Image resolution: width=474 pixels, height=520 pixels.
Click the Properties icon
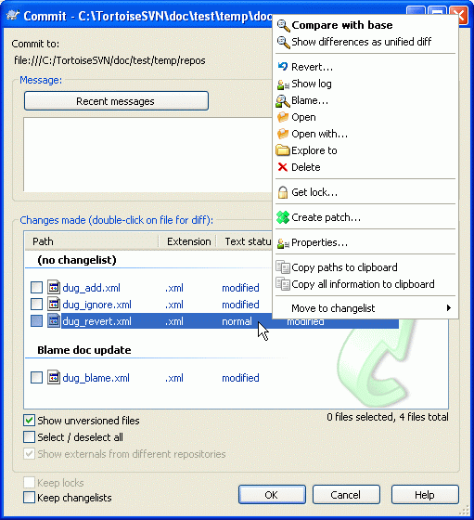pos(283,243)
